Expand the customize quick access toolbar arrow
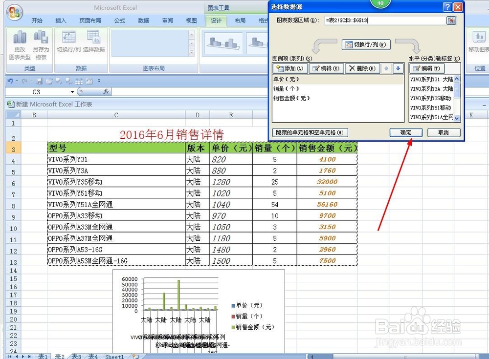Viewport: 489px width, 359px height. click(99, 81)
